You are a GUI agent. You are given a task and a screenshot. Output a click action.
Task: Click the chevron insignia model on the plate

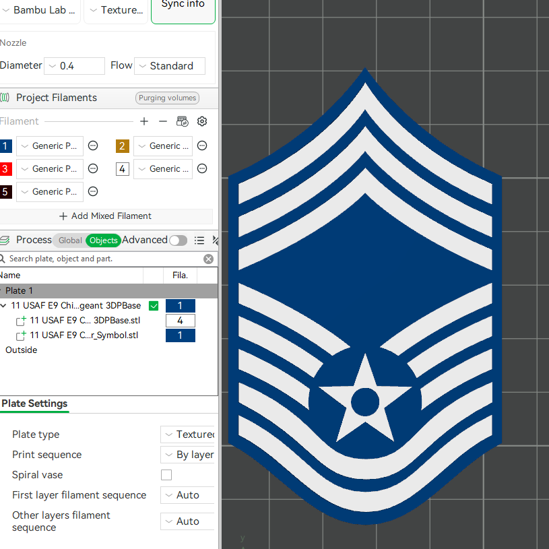pyautogui.click(x=365, y=296)
